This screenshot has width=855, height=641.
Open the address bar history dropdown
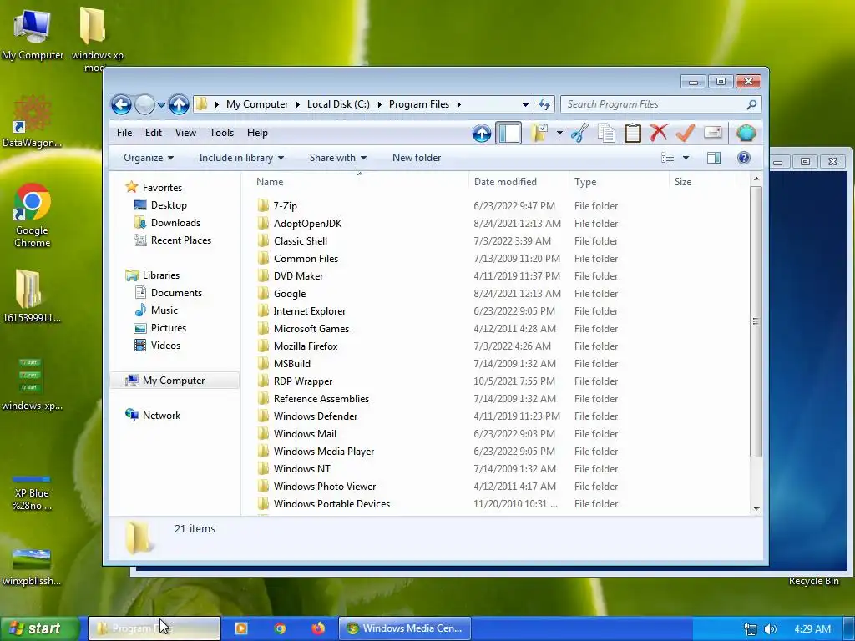pos(525,104)
